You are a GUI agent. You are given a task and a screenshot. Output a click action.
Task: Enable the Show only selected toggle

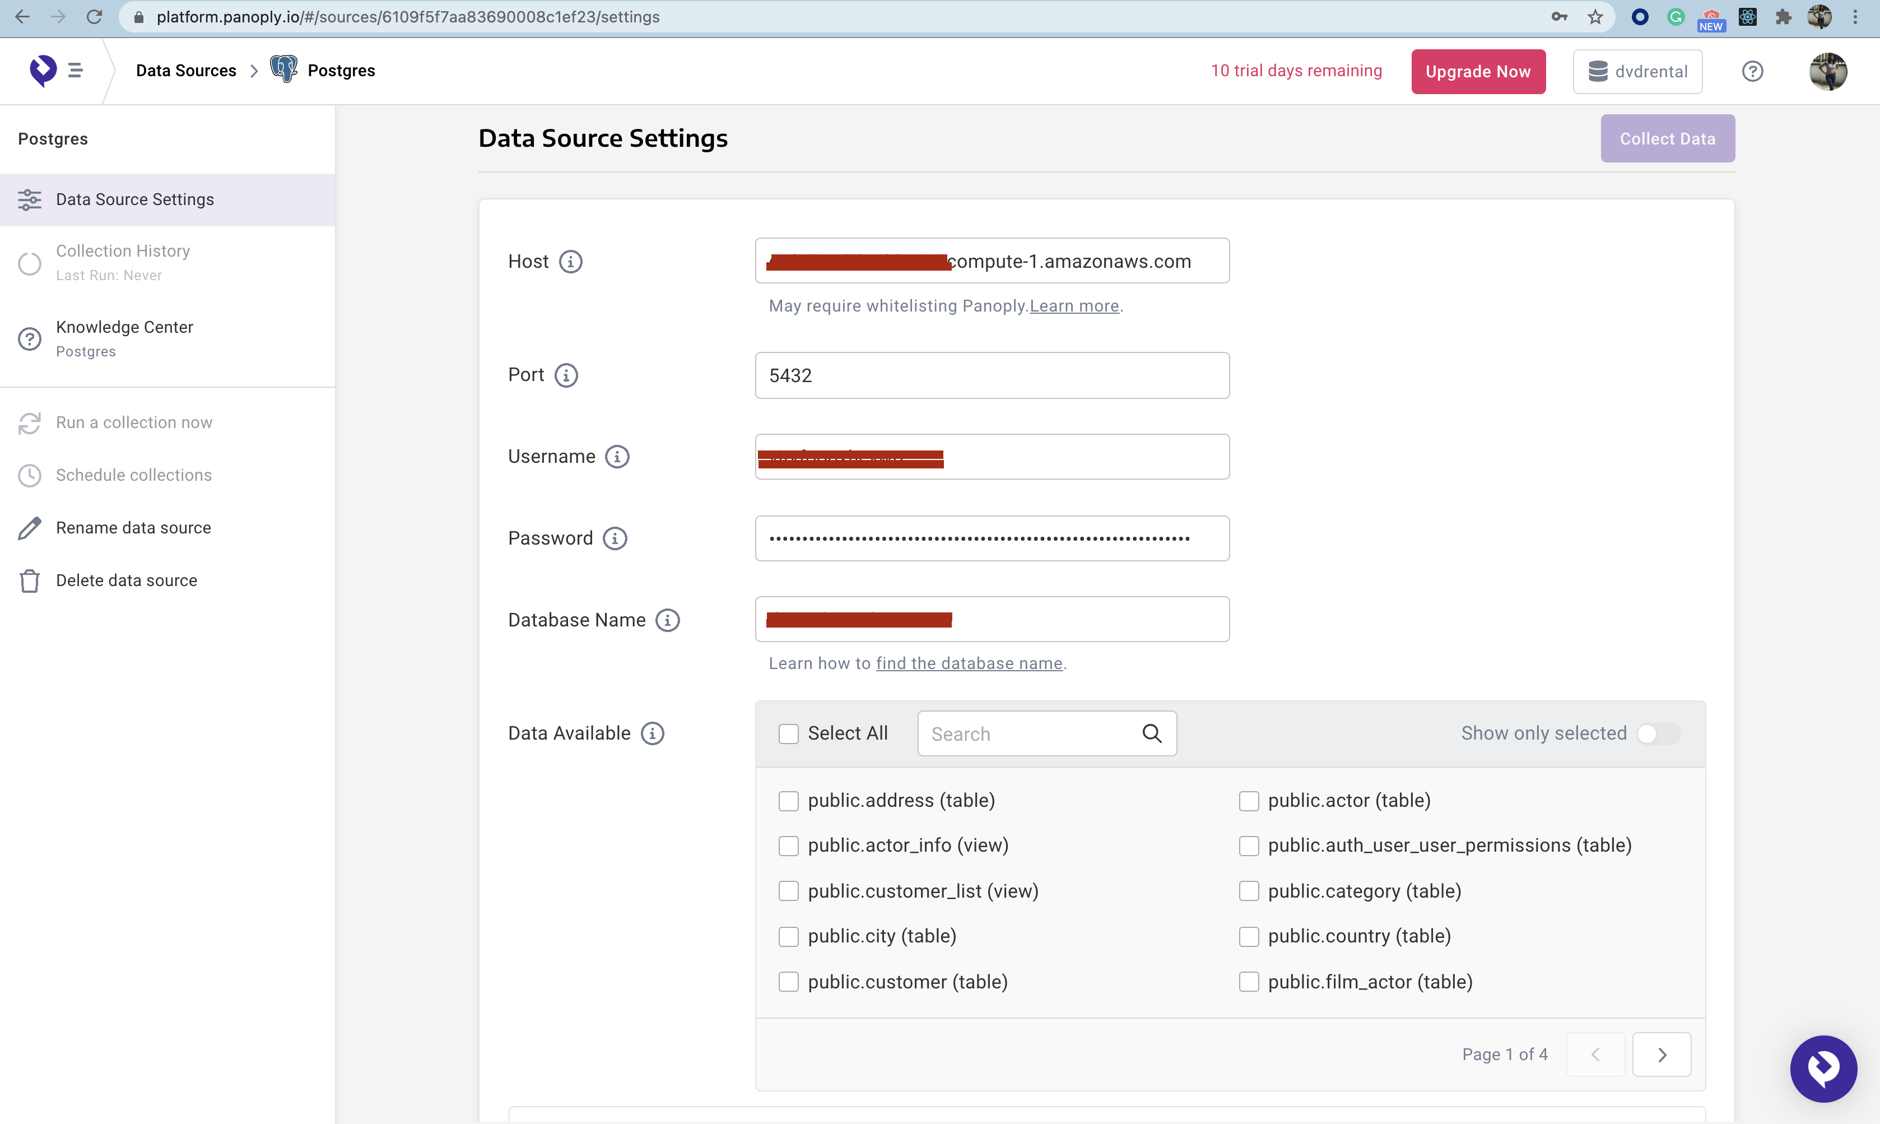click(1658, 733)
